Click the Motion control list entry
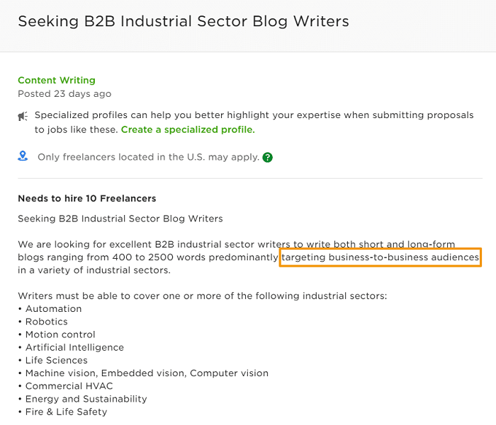The height and width of the screenshot is (425, 496). [x=60, y=334]
